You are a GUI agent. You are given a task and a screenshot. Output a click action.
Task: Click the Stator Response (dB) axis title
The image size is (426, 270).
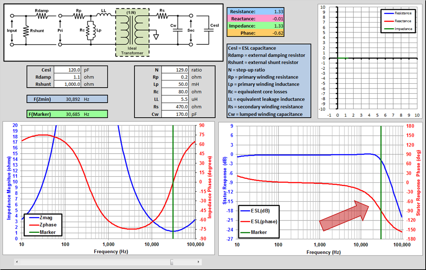[225, 181]
